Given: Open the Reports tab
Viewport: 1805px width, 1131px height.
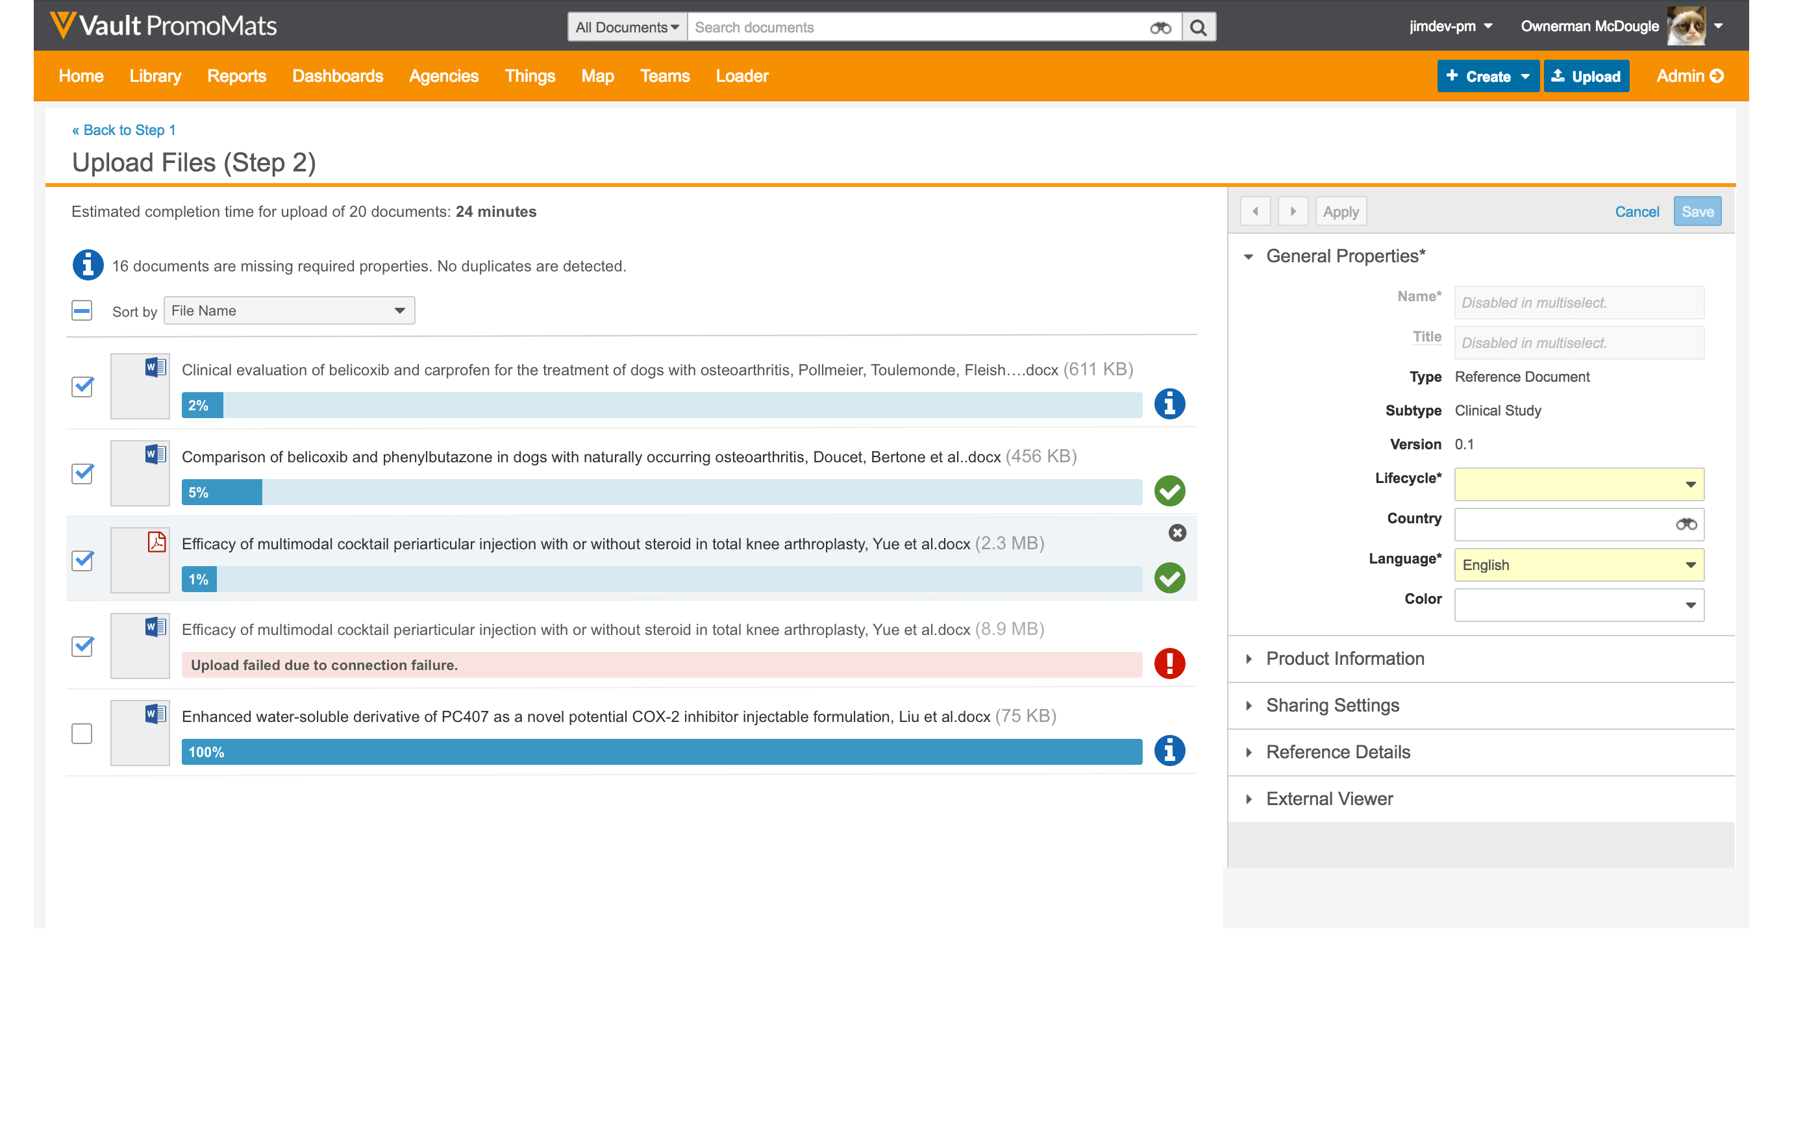Looking at the screenshot, I should [236, 77].
